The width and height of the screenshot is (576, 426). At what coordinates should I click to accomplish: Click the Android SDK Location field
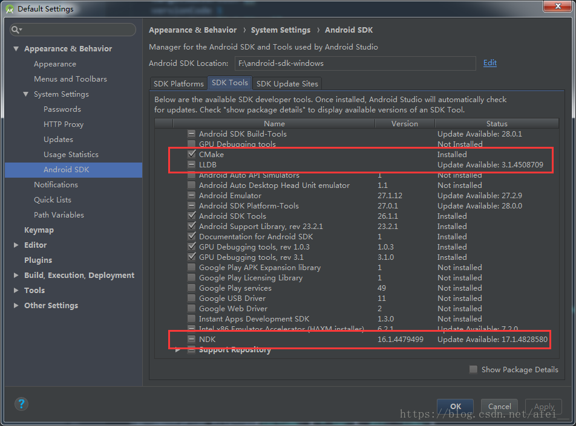point(355,63)
